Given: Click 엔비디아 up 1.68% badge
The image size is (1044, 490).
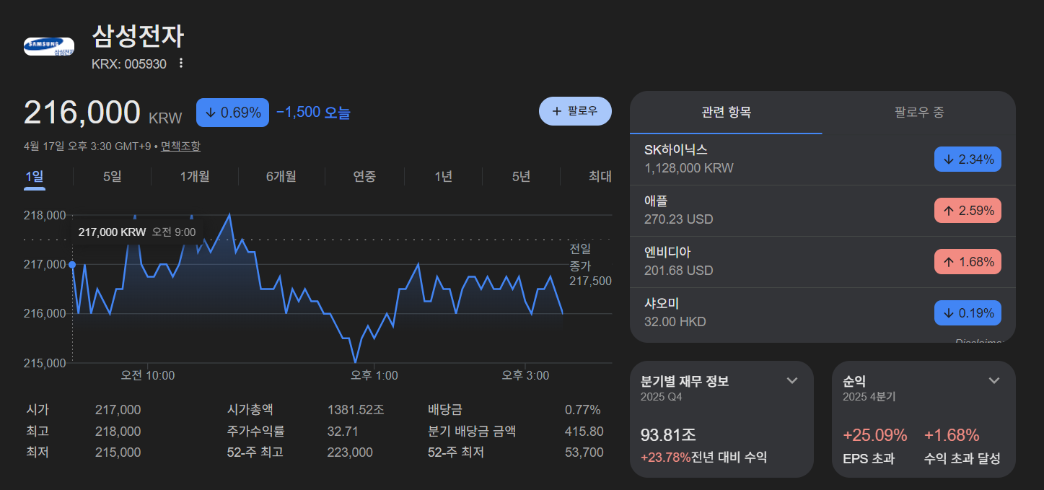Looking at the screenshot, I should tap(968, 262).
